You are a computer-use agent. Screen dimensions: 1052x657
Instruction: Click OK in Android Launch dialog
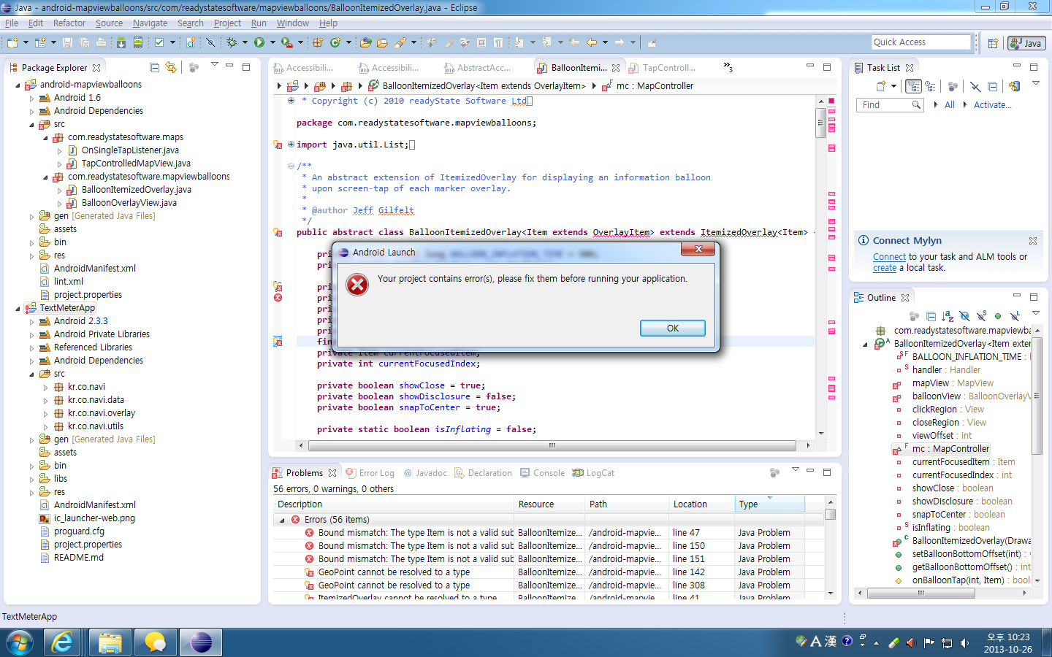point(673,328)
